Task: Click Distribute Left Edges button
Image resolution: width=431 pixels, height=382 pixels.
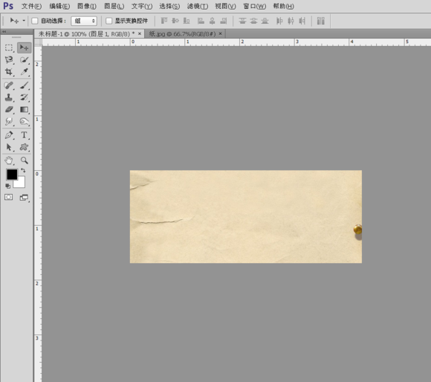Action: [x=279, y=21]
